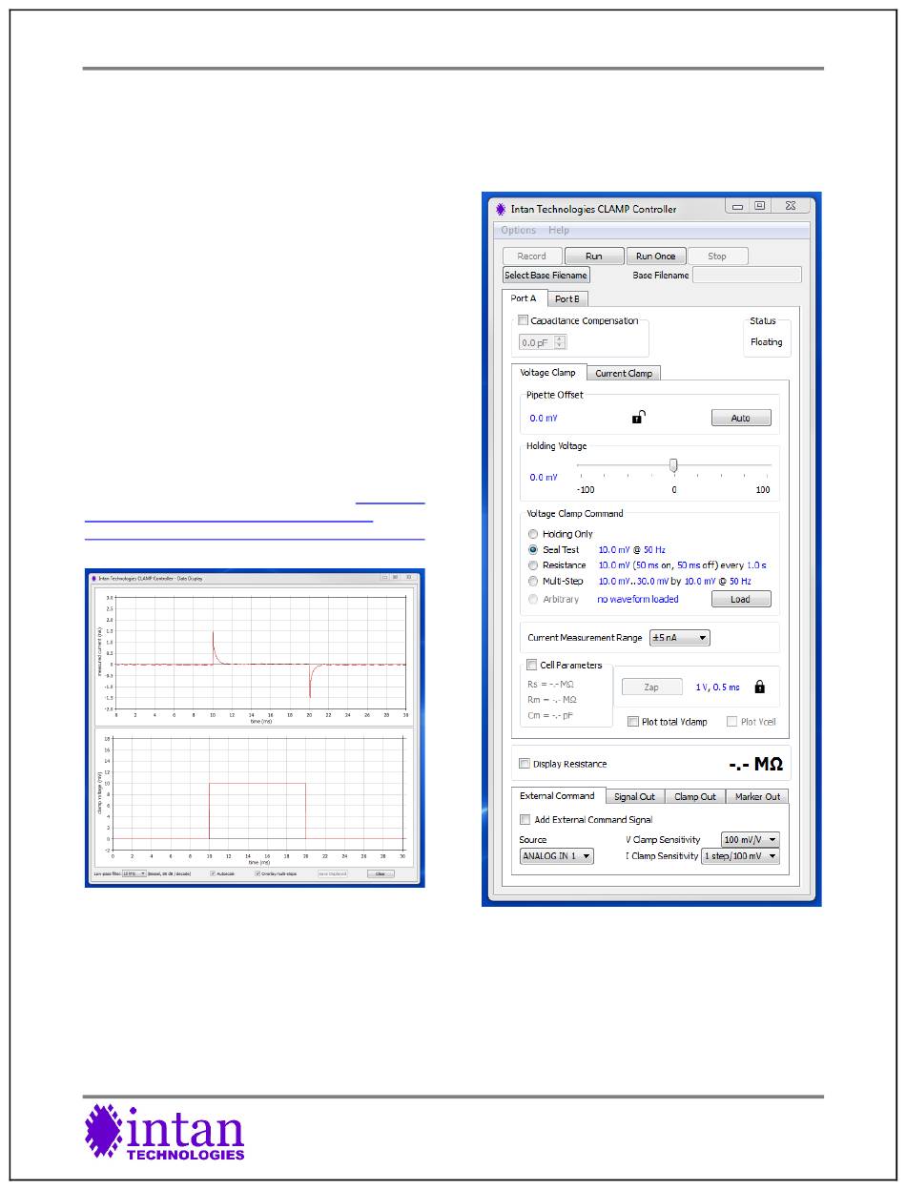Open the Marker Out tab

click(x=758, y=797)
